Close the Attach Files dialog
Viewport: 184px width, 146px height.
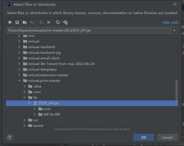[x=175, y=4]
